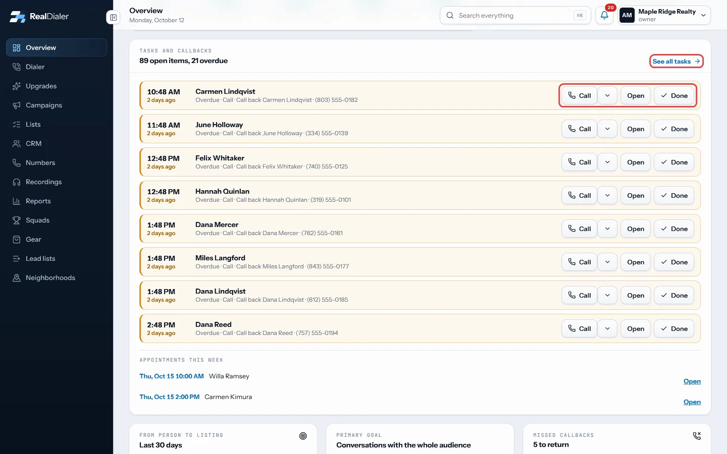Click the Lists icon in sidebar

pyautogui.click(x=17, y=125)
